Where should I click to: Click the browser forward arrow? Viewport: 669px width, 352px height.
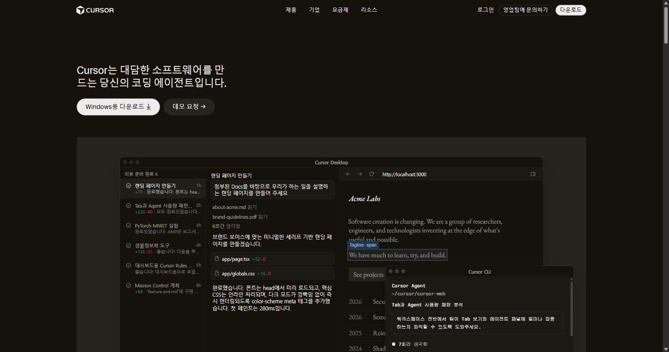(360, 174)
